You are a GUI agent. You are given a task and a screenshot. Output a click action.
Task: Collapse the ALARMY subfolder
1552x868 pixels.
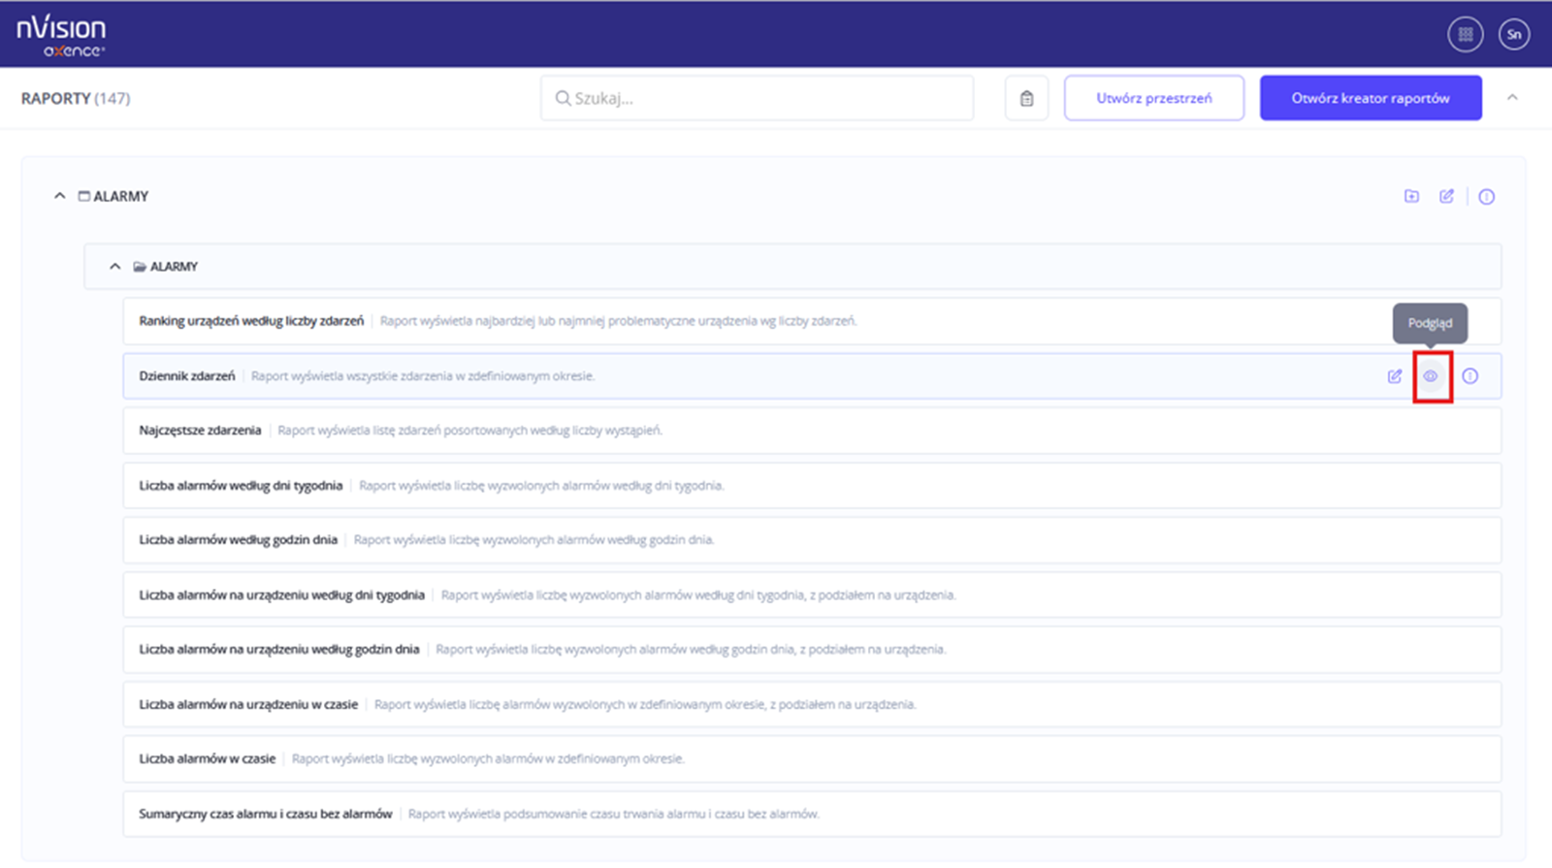pyautogui.click(x=115, y=267)
